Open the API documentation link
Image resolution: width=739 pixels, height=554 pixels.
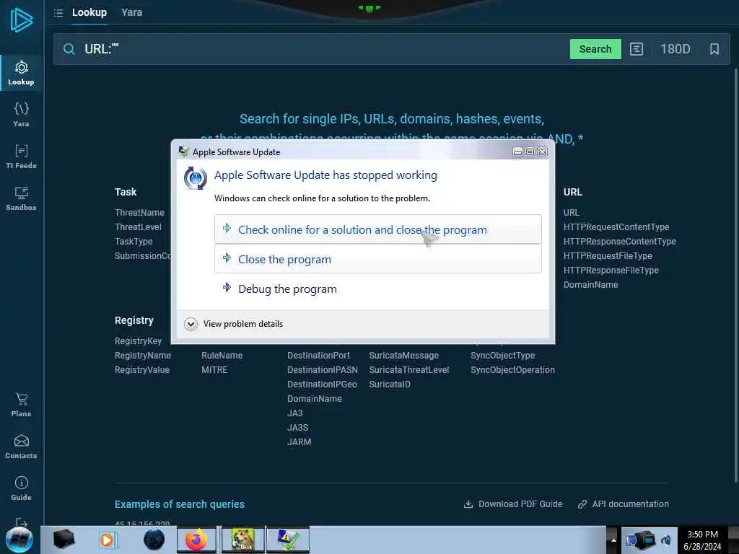tap(623, 504)
